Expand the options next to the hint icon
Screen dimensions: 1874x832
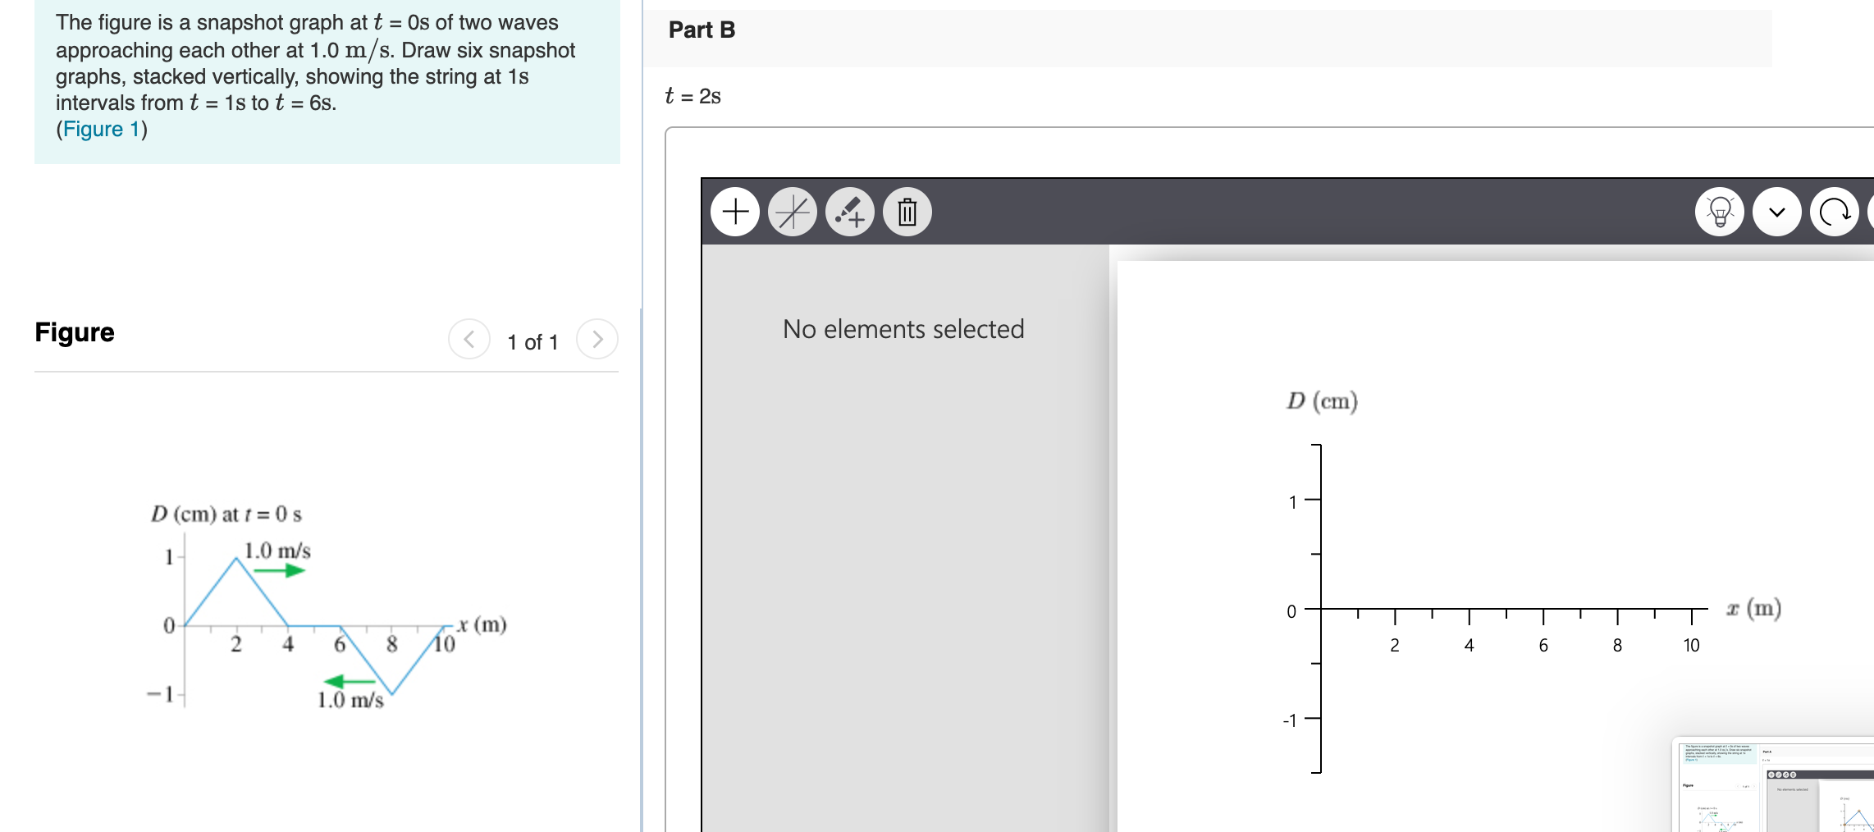(1776, 211)
